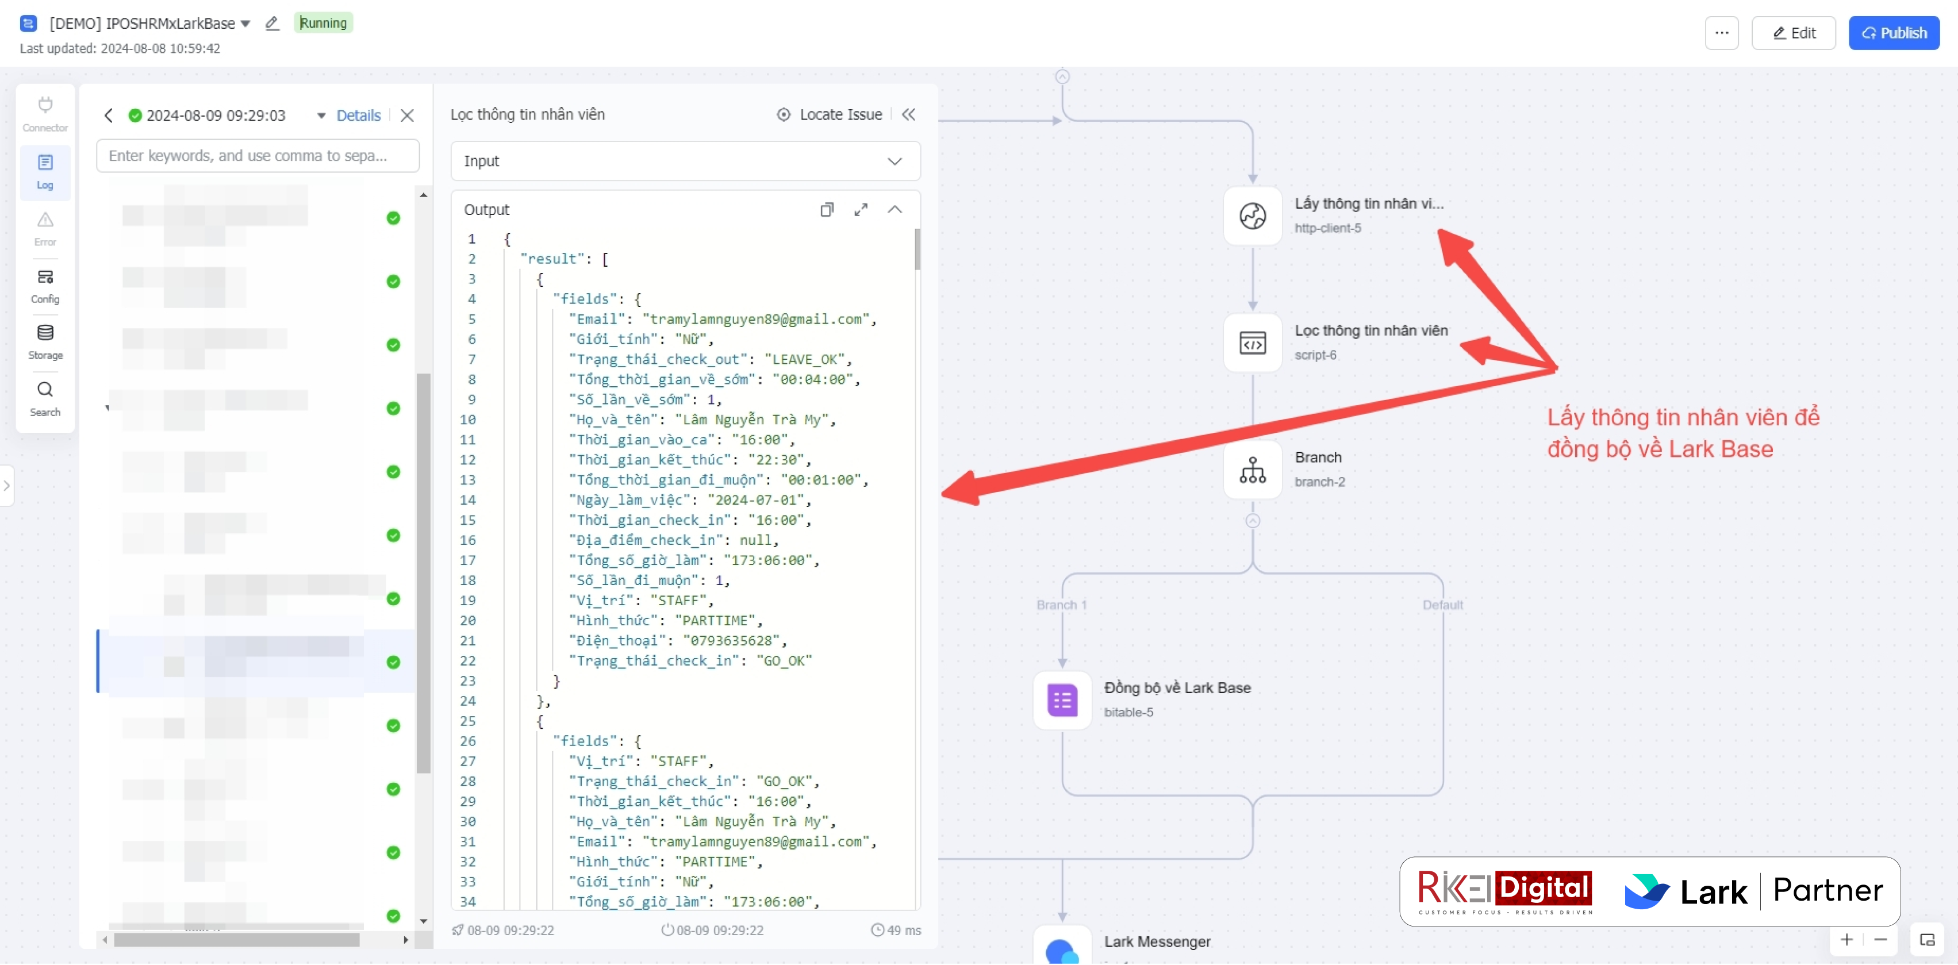The width and height of the screenshot is (1958, 965).
Task: Open the flow name dropdown
Action: pyautogui.click(x=245, y=24)
